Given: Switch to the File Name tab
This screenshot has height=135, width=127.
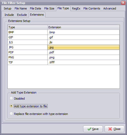Looking at the screenshot, I should point(21,8).
